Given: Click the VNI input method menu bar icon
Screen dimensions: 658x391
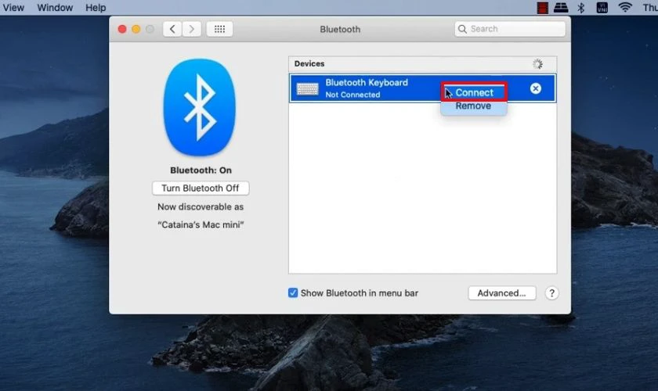Looking at the screenshot, I should (x=602, y=8).
